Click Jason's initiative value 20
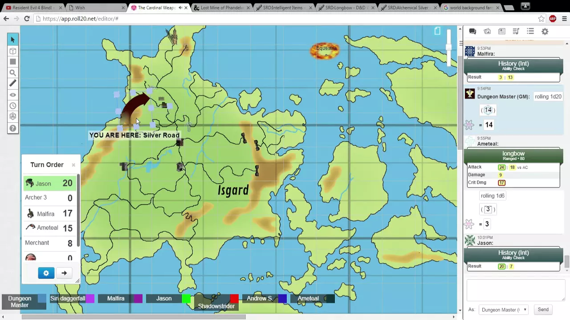 pyautogui.click(x=67, y=183)
